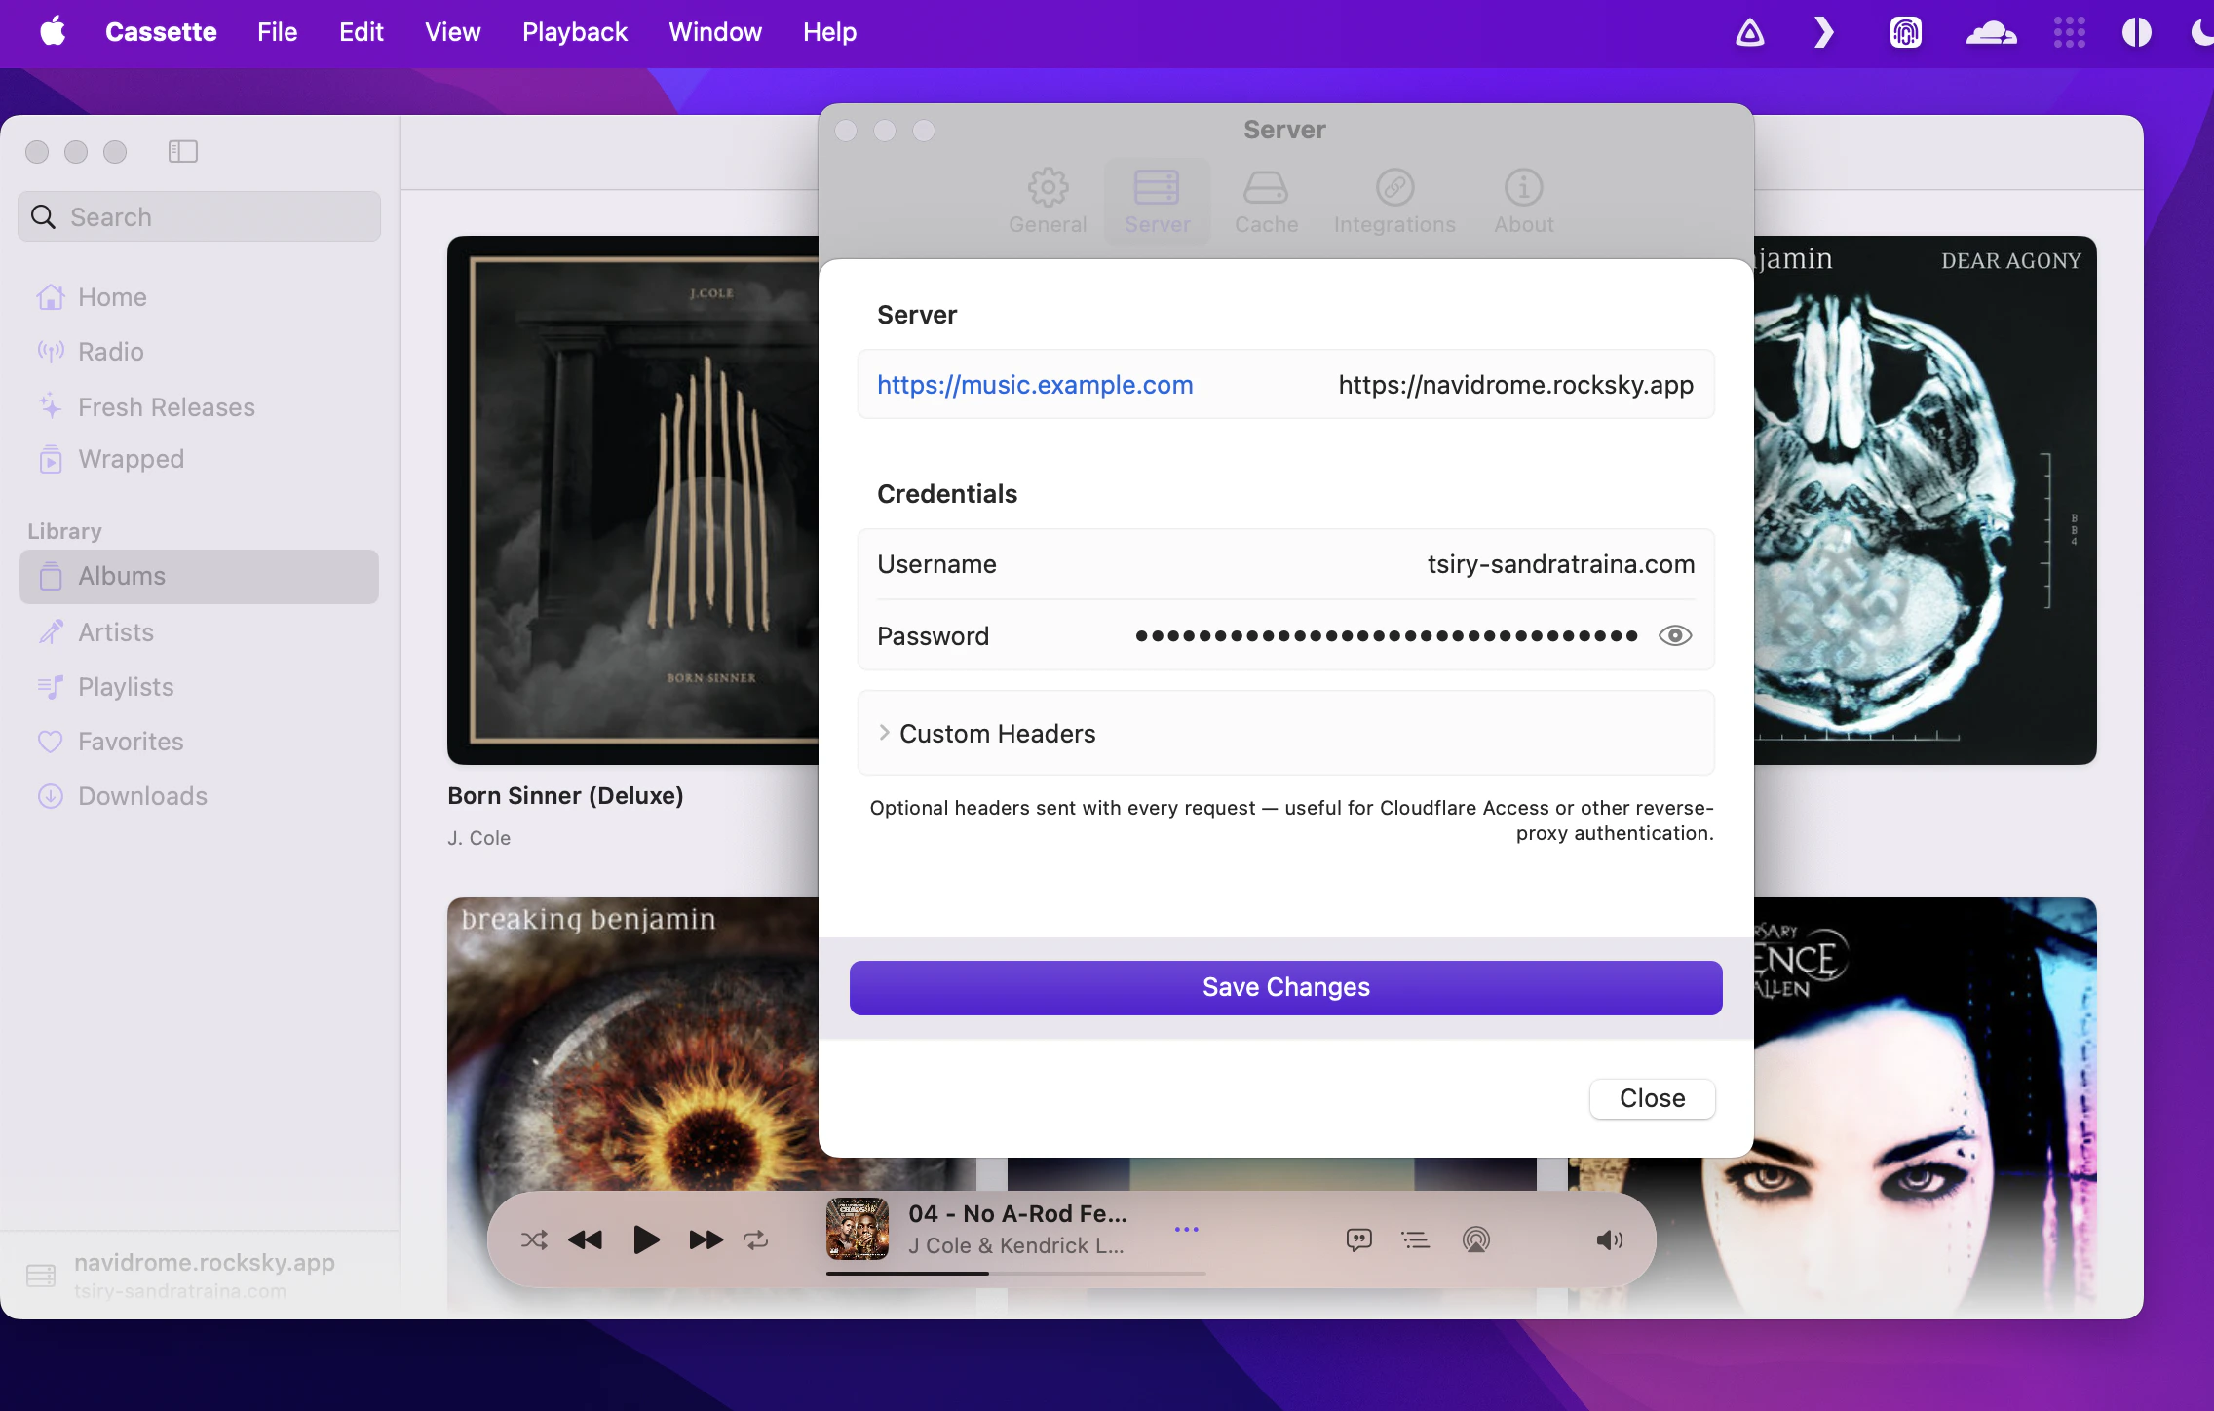Open the View menu
This screenshot has height=1411, width=2214.
point(452,32)
